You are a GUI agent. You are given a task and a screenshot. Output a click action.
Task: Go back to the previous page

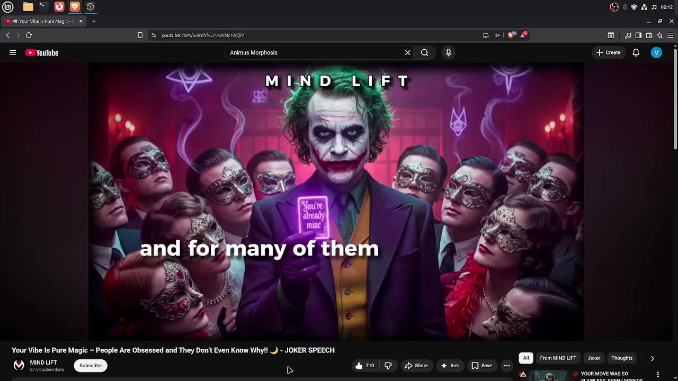tap(8, 35)
